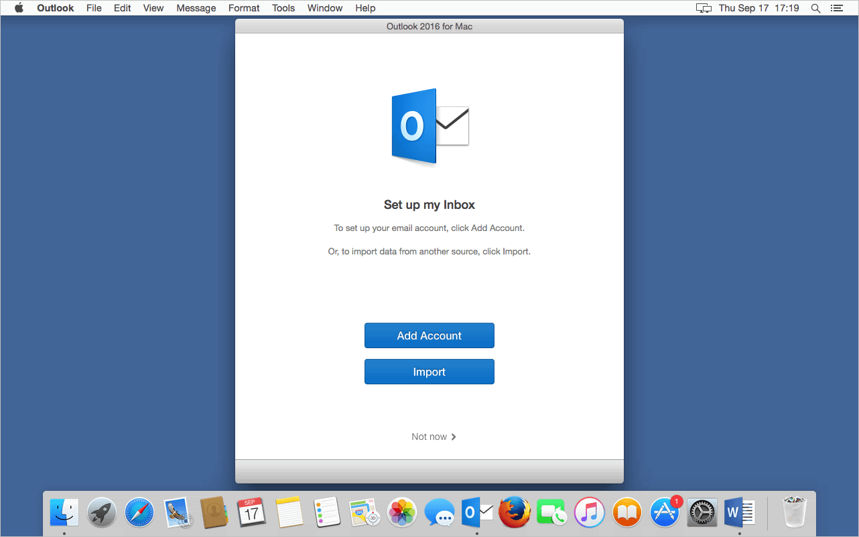Click the Outlook 2016 for Mac title bar
Screen dimensions: 859x537
tap(429, 26)
